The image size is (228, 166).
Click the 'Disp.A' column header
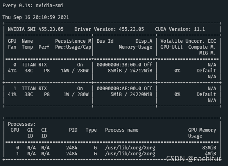coord(144,41)
